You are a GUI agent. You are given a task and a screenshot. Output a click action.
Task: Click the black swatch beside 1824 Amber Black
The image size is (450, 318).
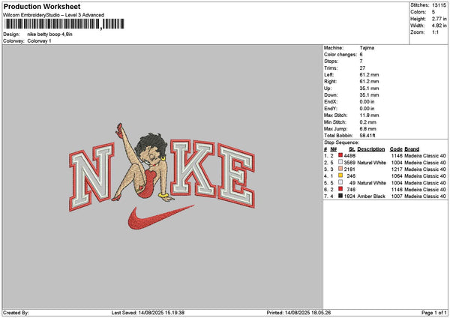340,196
